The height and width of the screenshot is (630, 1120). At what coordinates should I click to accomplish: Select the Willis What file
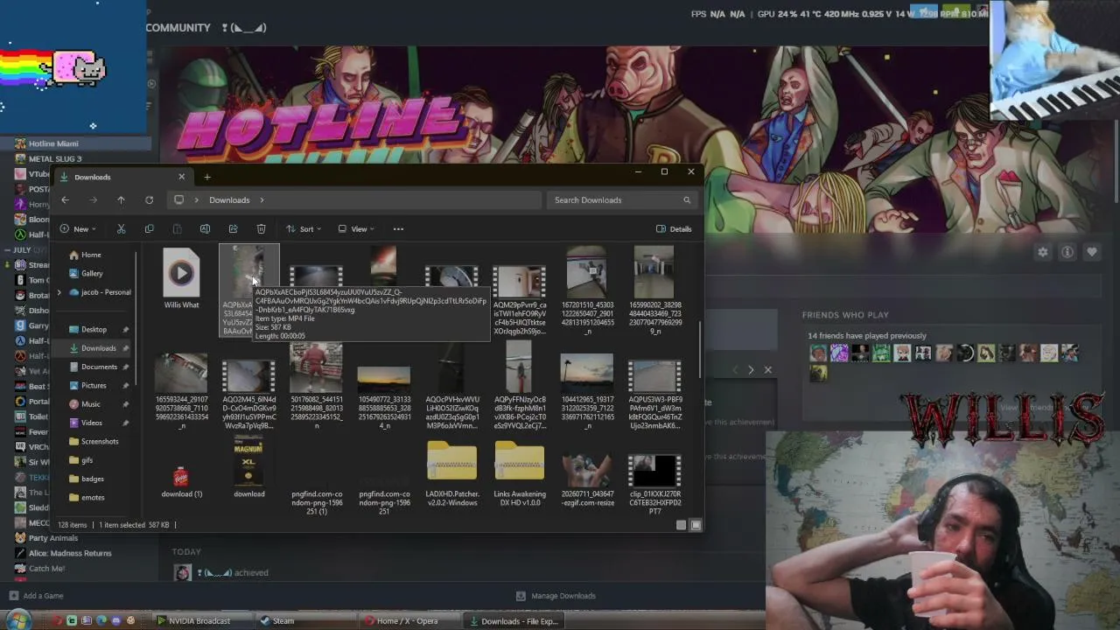[x=181, y=279]
